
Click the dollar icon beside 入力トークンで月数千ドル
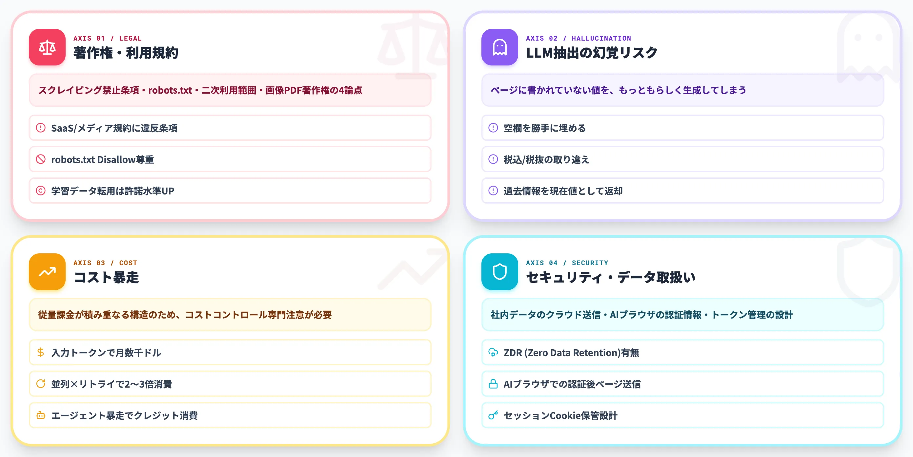(41, 352)
